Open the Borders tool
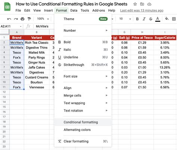 (x=174, y=19)
